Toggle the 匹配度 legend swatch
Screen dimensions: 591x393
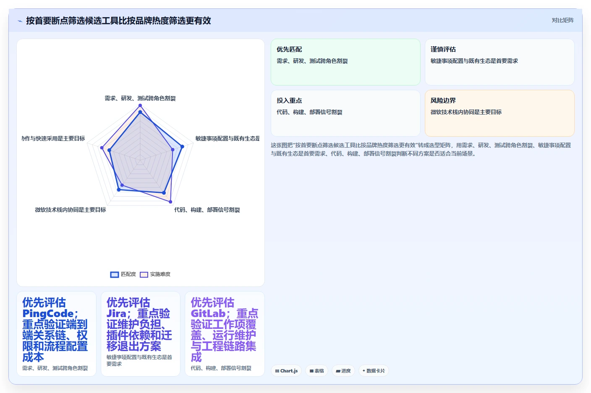point(115,274)
